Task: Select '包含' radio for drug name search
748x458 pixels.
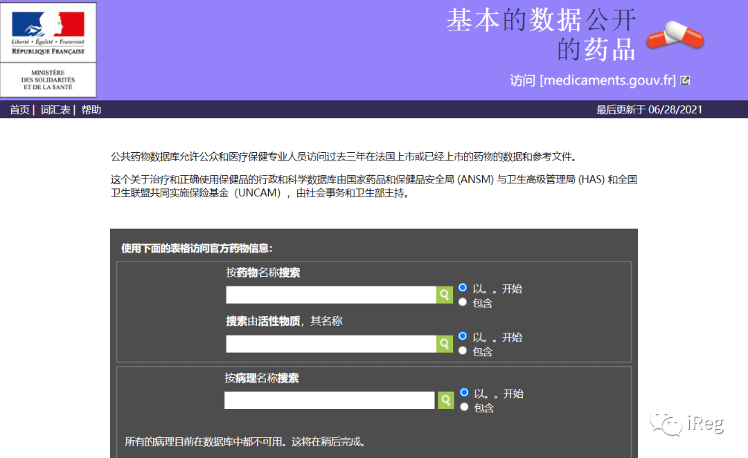Action: coord(462,302)
